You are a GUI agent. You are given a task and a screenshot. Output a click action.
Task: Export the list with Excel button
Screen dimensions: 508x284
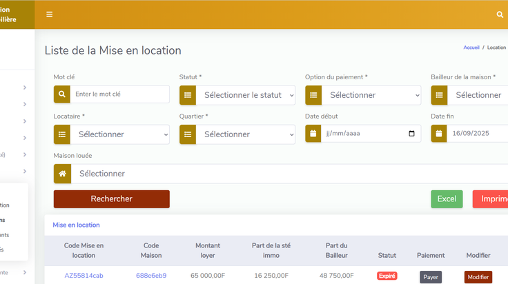pyautogui.click(x=447, y=199)
